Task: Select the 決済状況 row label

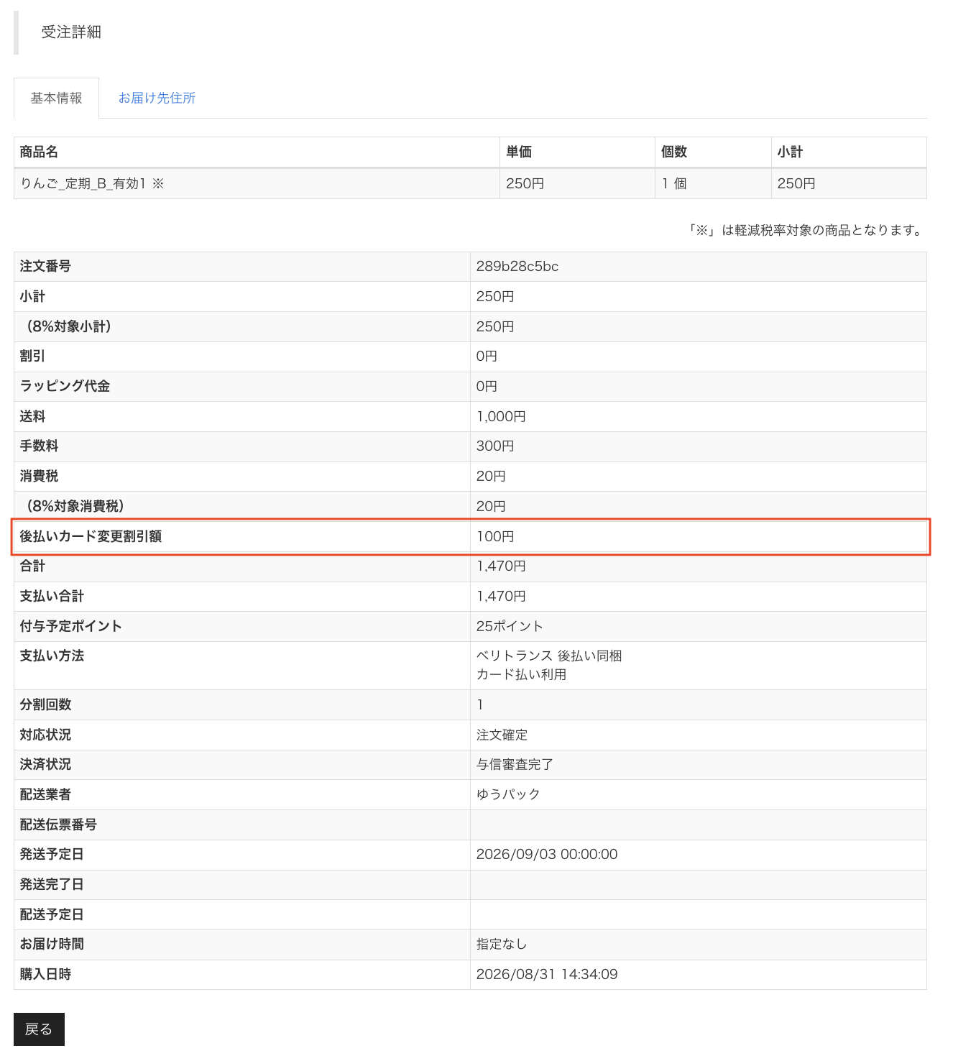Action: point(45,765)
